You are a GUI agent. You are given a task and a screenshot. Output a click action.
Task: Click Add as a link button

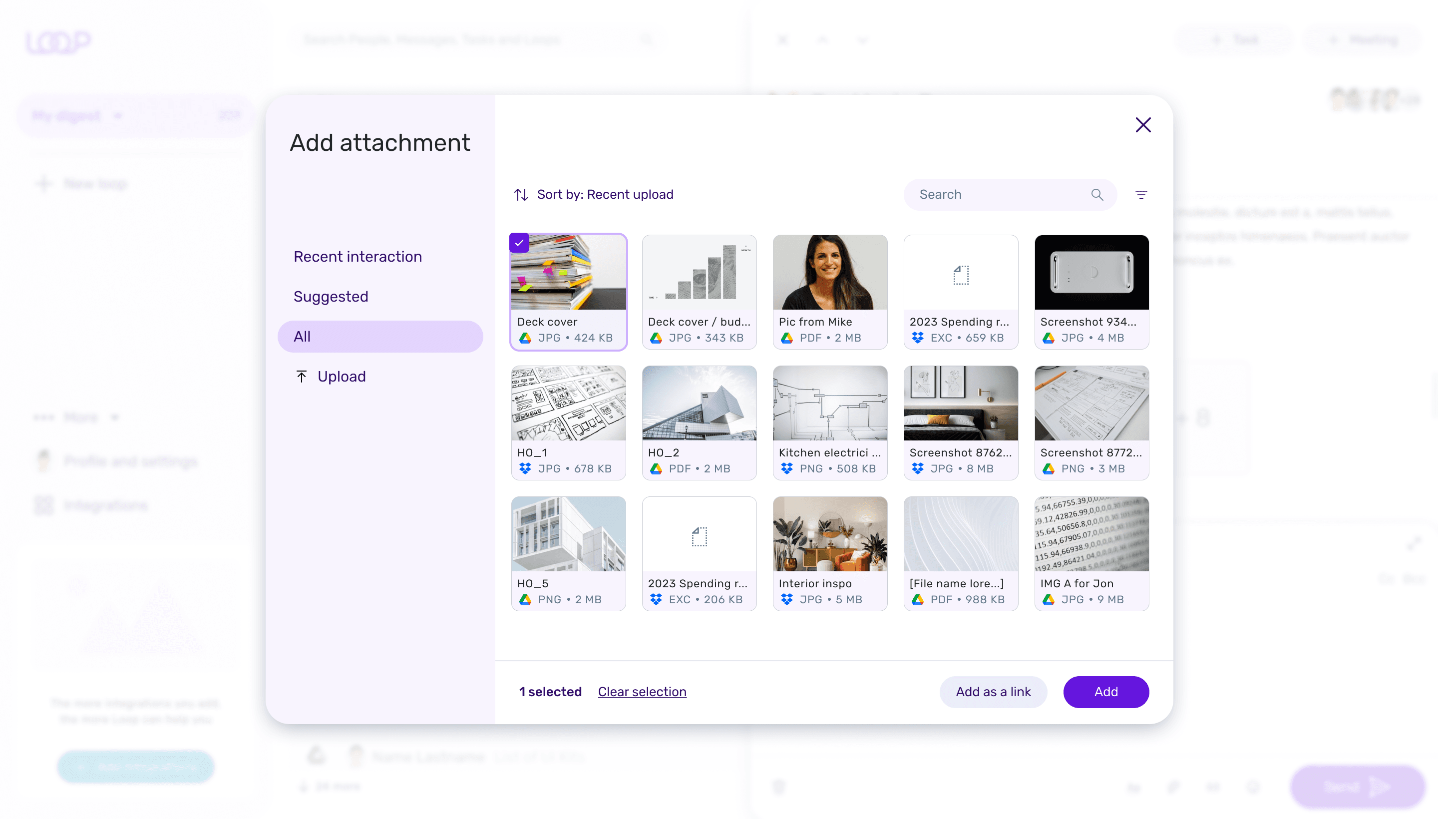[993, 691]
